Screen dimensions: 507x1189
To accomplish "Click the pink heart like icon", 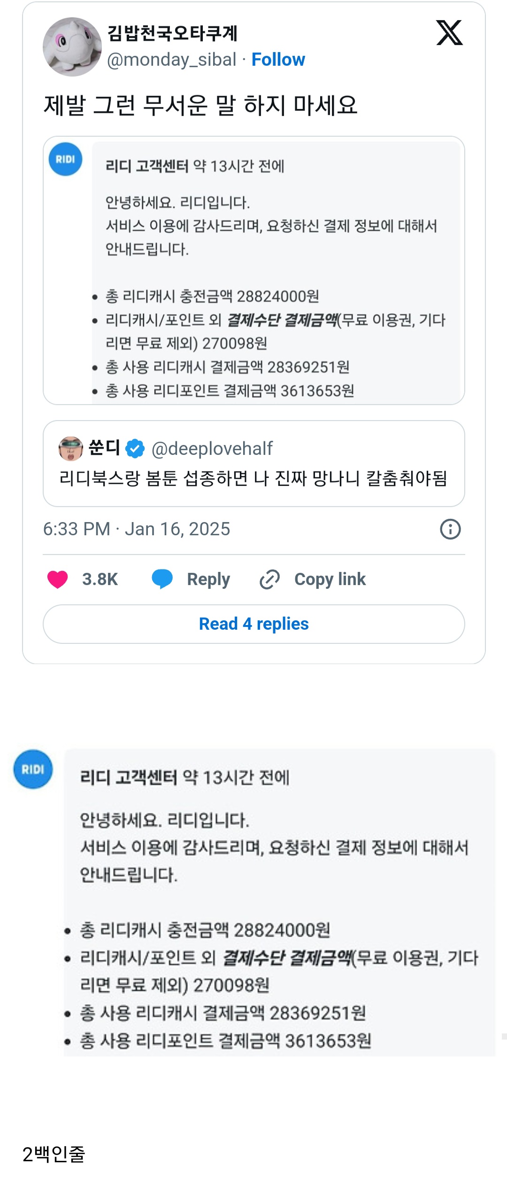I will click(58, 579).
